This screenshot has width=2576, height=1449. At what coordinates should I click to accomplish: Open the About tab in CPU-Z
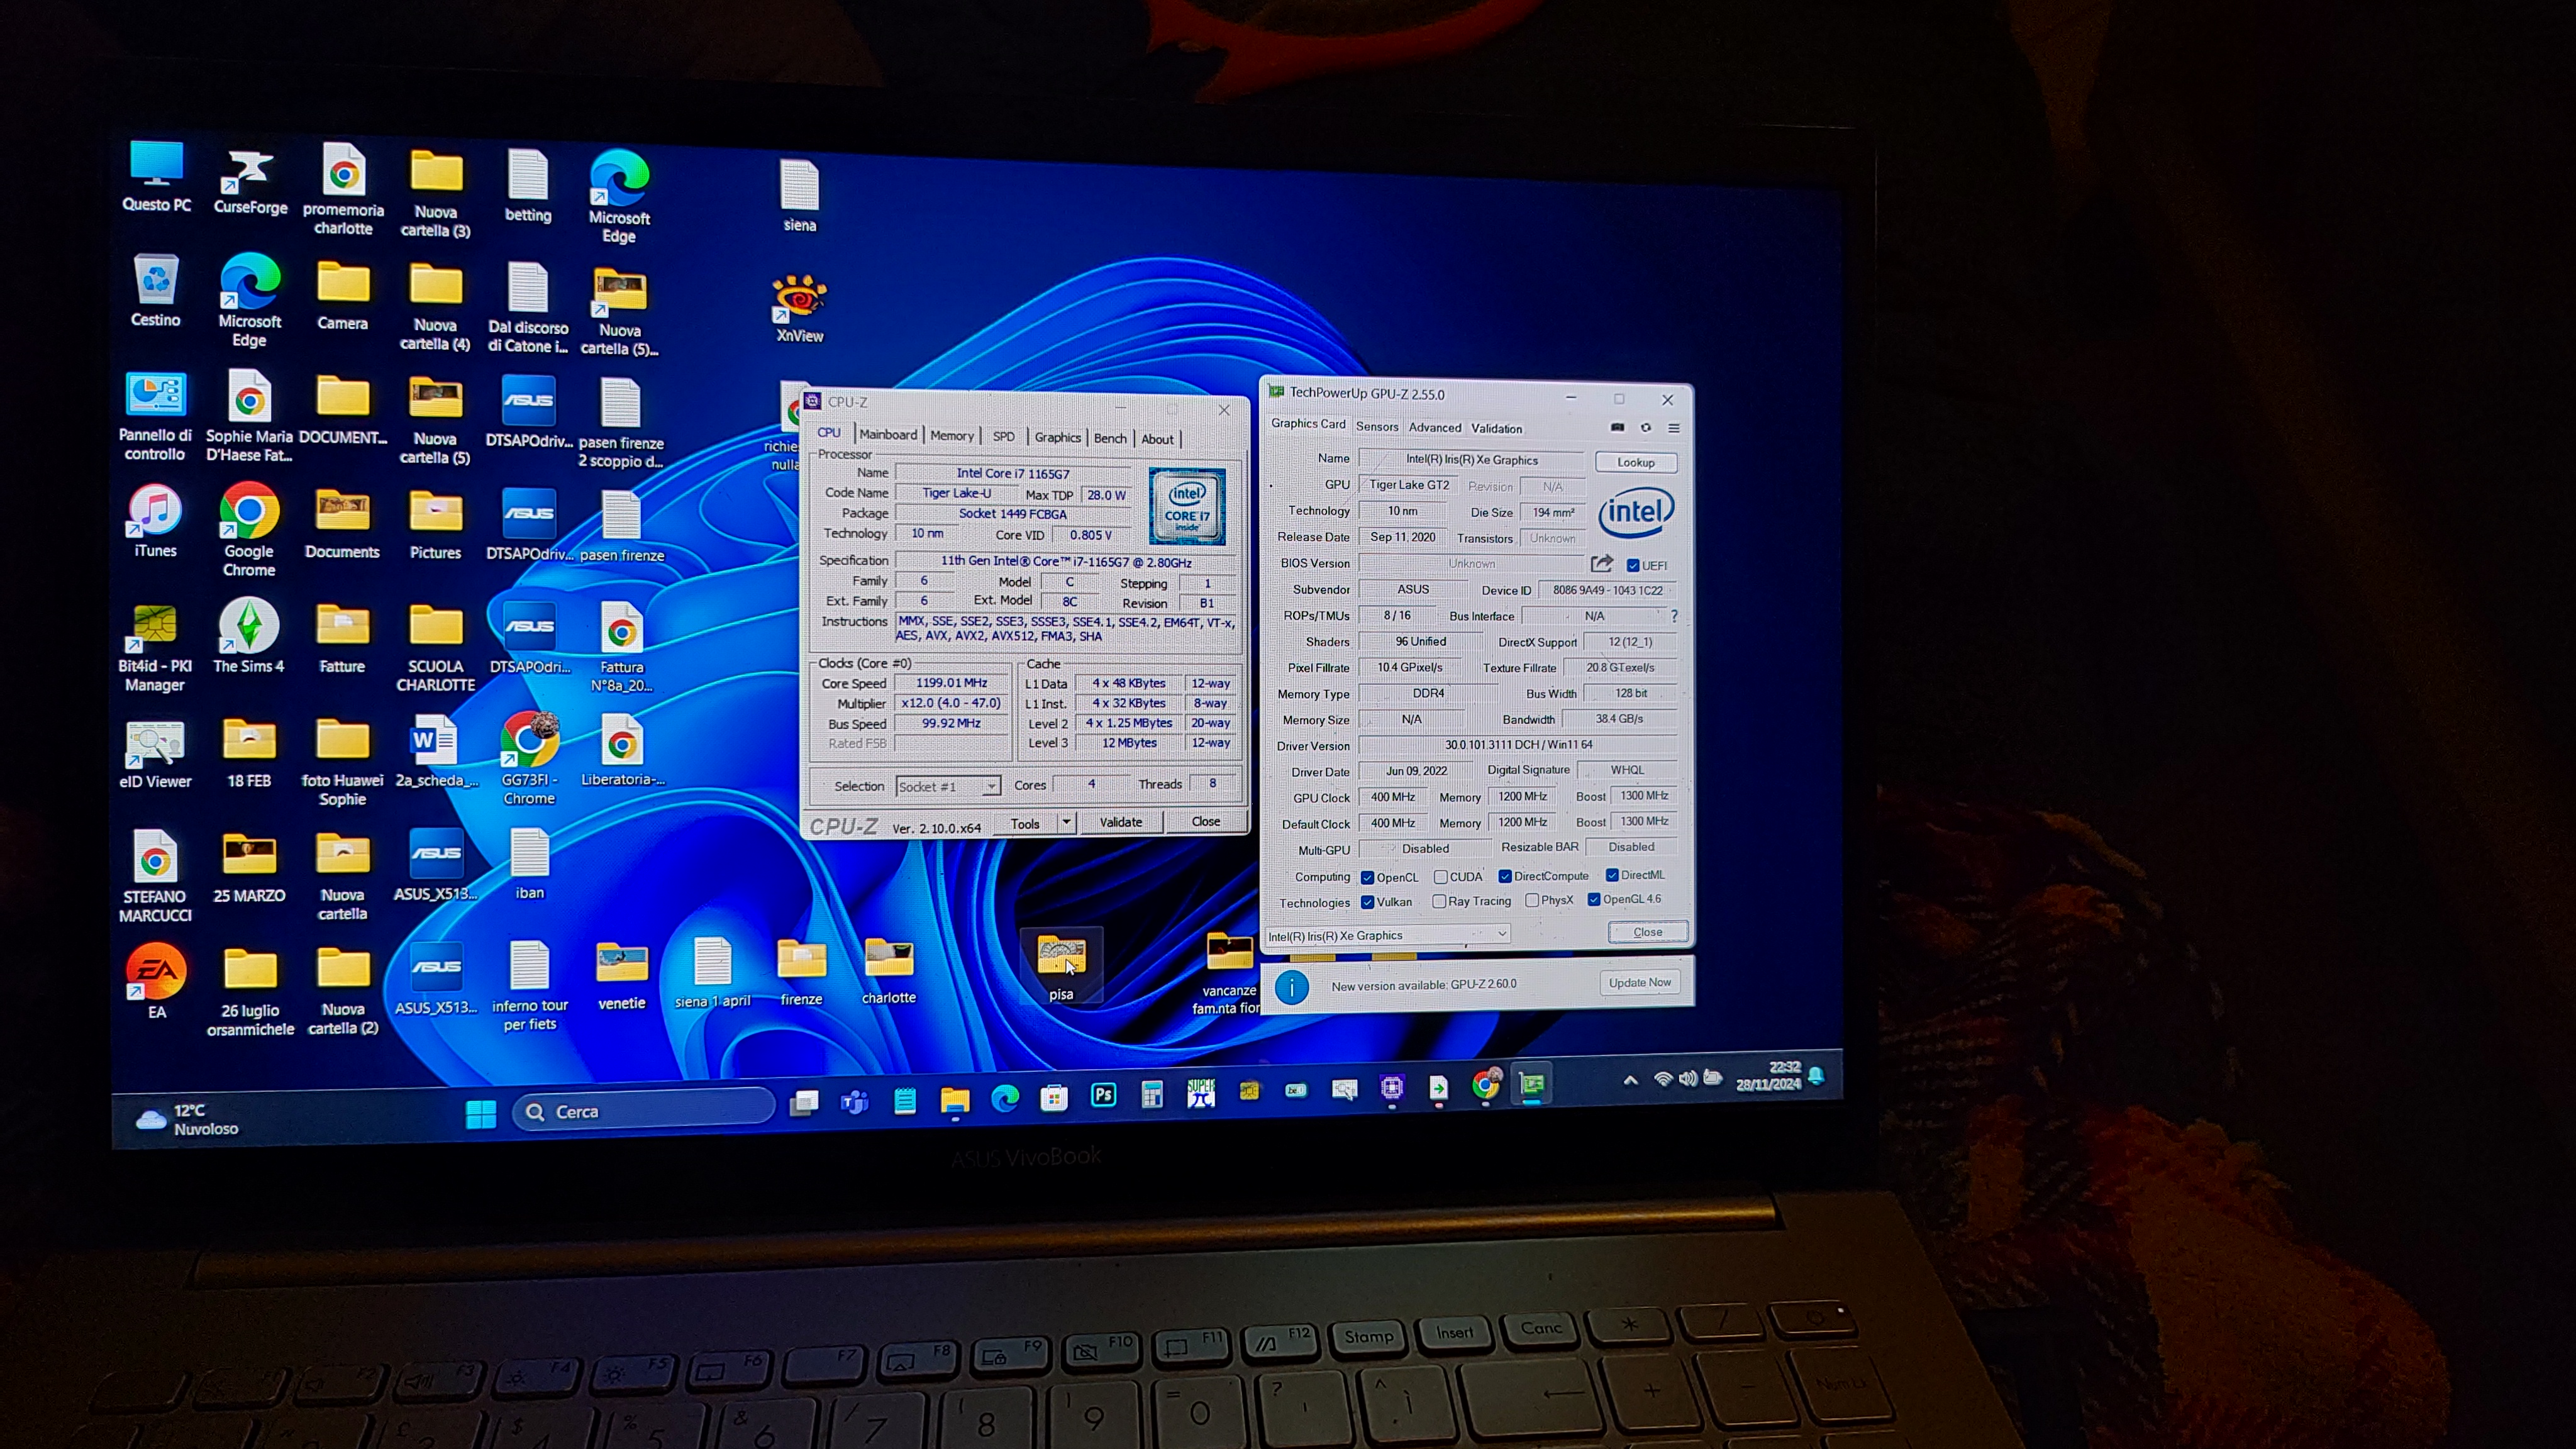click(1157, 439)
